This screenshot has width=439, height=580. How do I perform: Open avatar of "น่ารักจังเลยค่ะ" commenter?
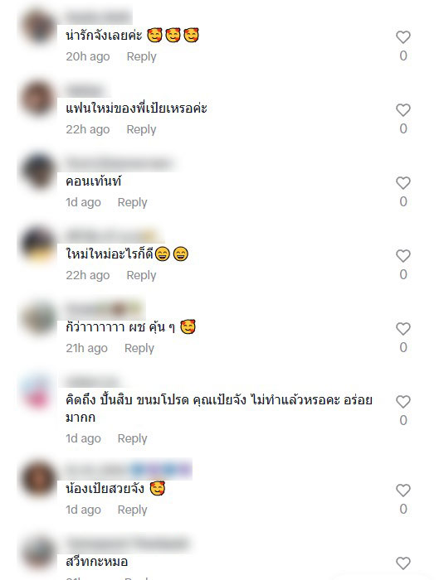pyautogui.click(x=38, y=27)
